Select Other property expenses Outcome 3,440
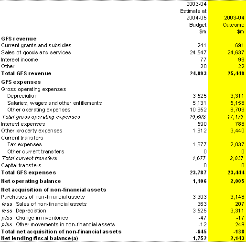Screen dimensions: 246x242 tap(237, 131)
